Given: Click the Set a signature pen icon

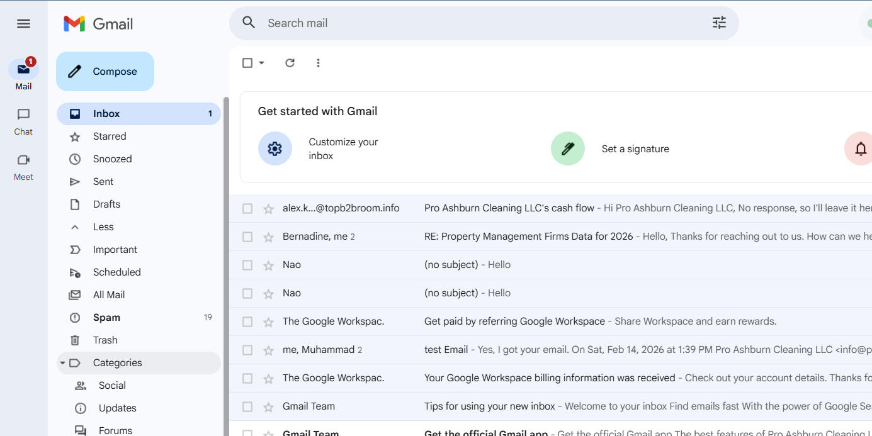Looking at the screenshot, I should pos(567,149).
